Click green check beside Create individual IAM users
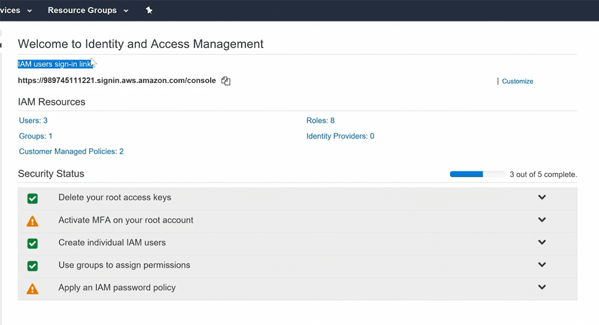Viewport: 599px width, 325px height. click(x=33, y=243)
